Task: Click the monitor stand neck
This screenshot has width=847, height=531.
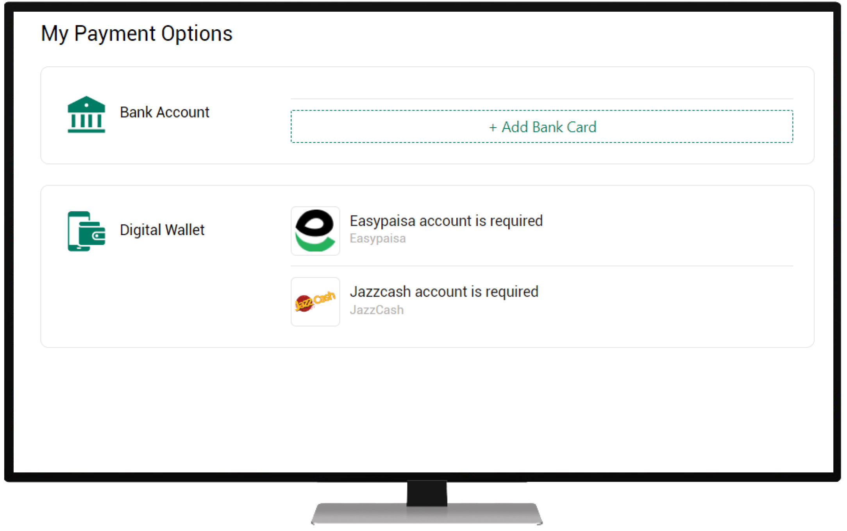Action: pyautogui.click(x=427, y=493)
